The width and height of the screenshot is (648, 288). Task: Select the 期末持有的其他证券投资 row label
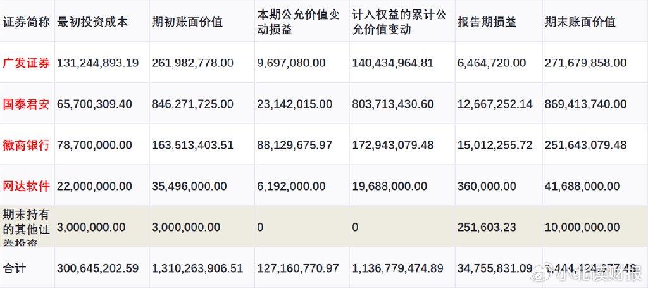point(27,227)
